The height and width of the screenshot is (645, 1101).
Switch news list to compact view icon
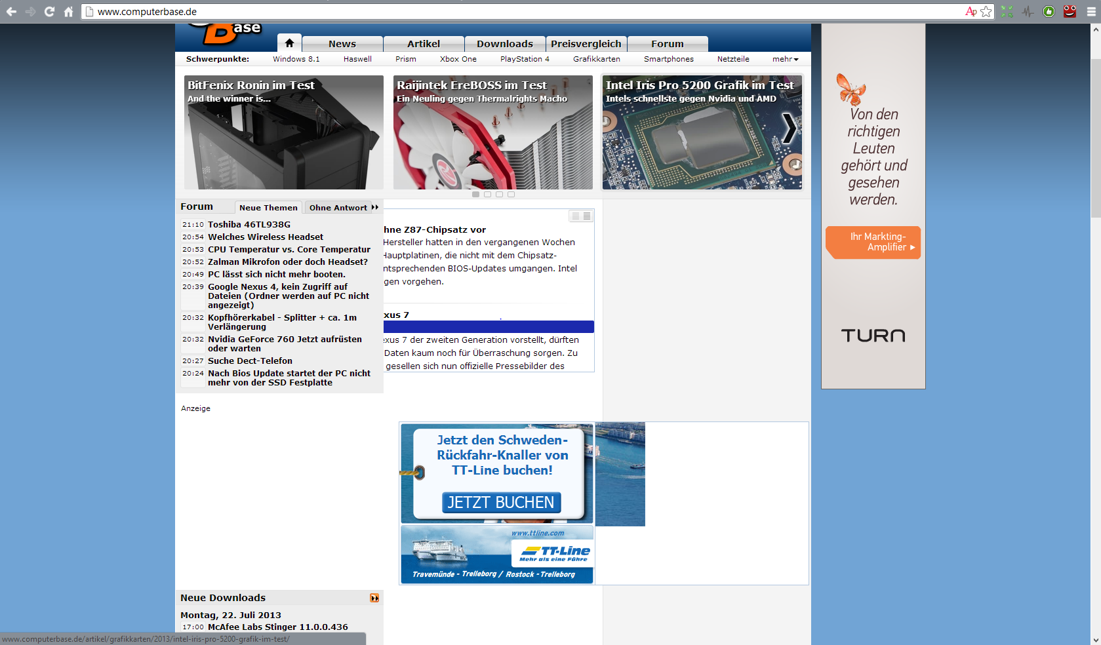coord(575,216)
